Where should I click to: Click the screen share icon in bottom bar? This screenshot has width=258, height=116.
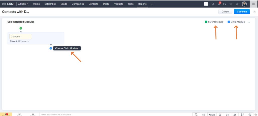[x=196, y=115]
